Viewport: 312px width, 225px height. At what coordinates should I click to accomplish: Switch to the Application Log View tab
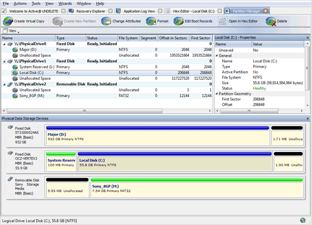click(139, 11)
